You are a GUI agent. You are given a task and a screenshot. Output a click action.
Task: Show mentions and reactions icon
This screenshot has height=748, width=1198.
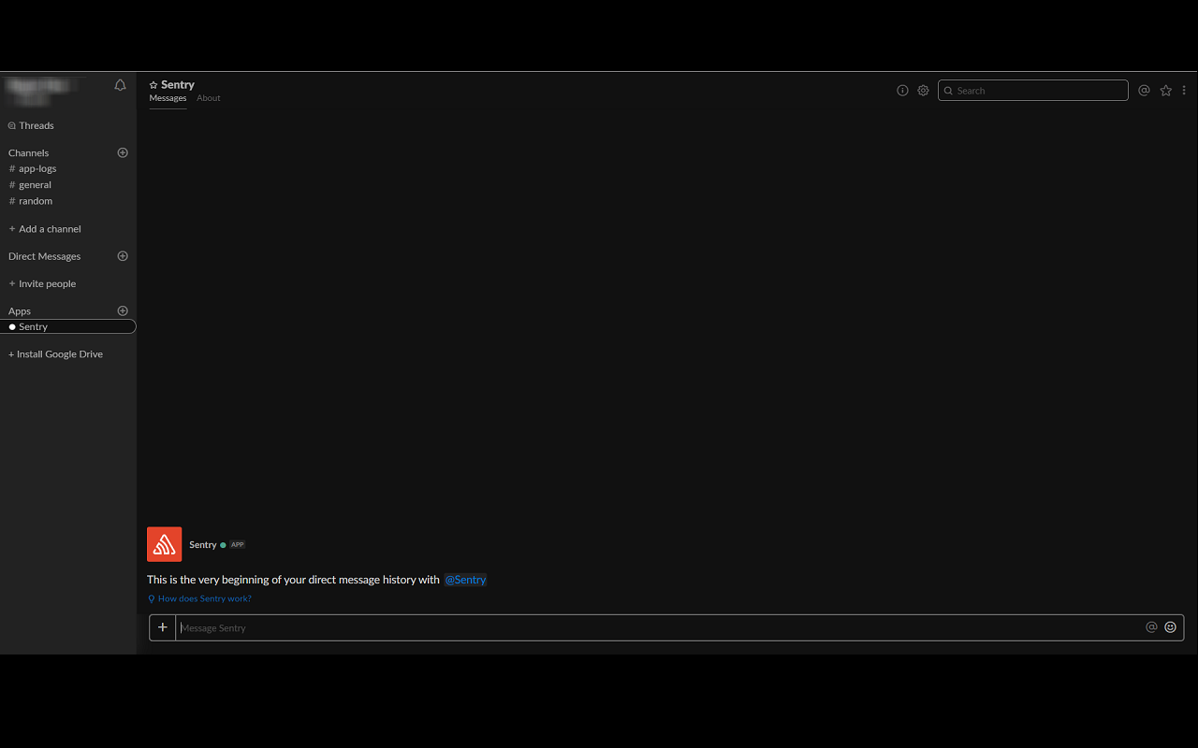coord(1144,91)
